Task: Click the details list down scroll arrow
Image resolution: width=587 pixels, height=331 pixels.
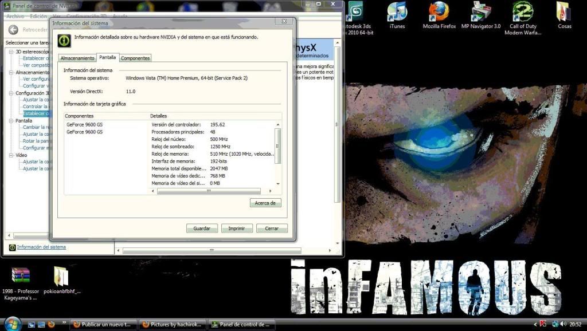Action: [x=278, y=184]
